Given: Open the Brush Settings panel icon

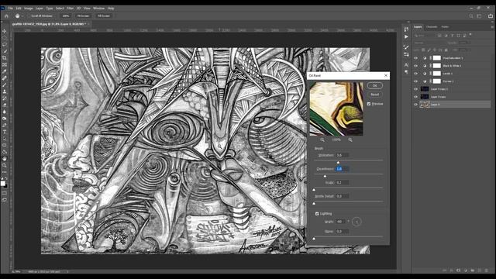Looking at the screenshot, I should point(406,46).
